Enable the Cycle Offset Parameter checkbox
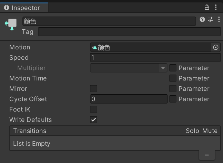 coord(173,99)
